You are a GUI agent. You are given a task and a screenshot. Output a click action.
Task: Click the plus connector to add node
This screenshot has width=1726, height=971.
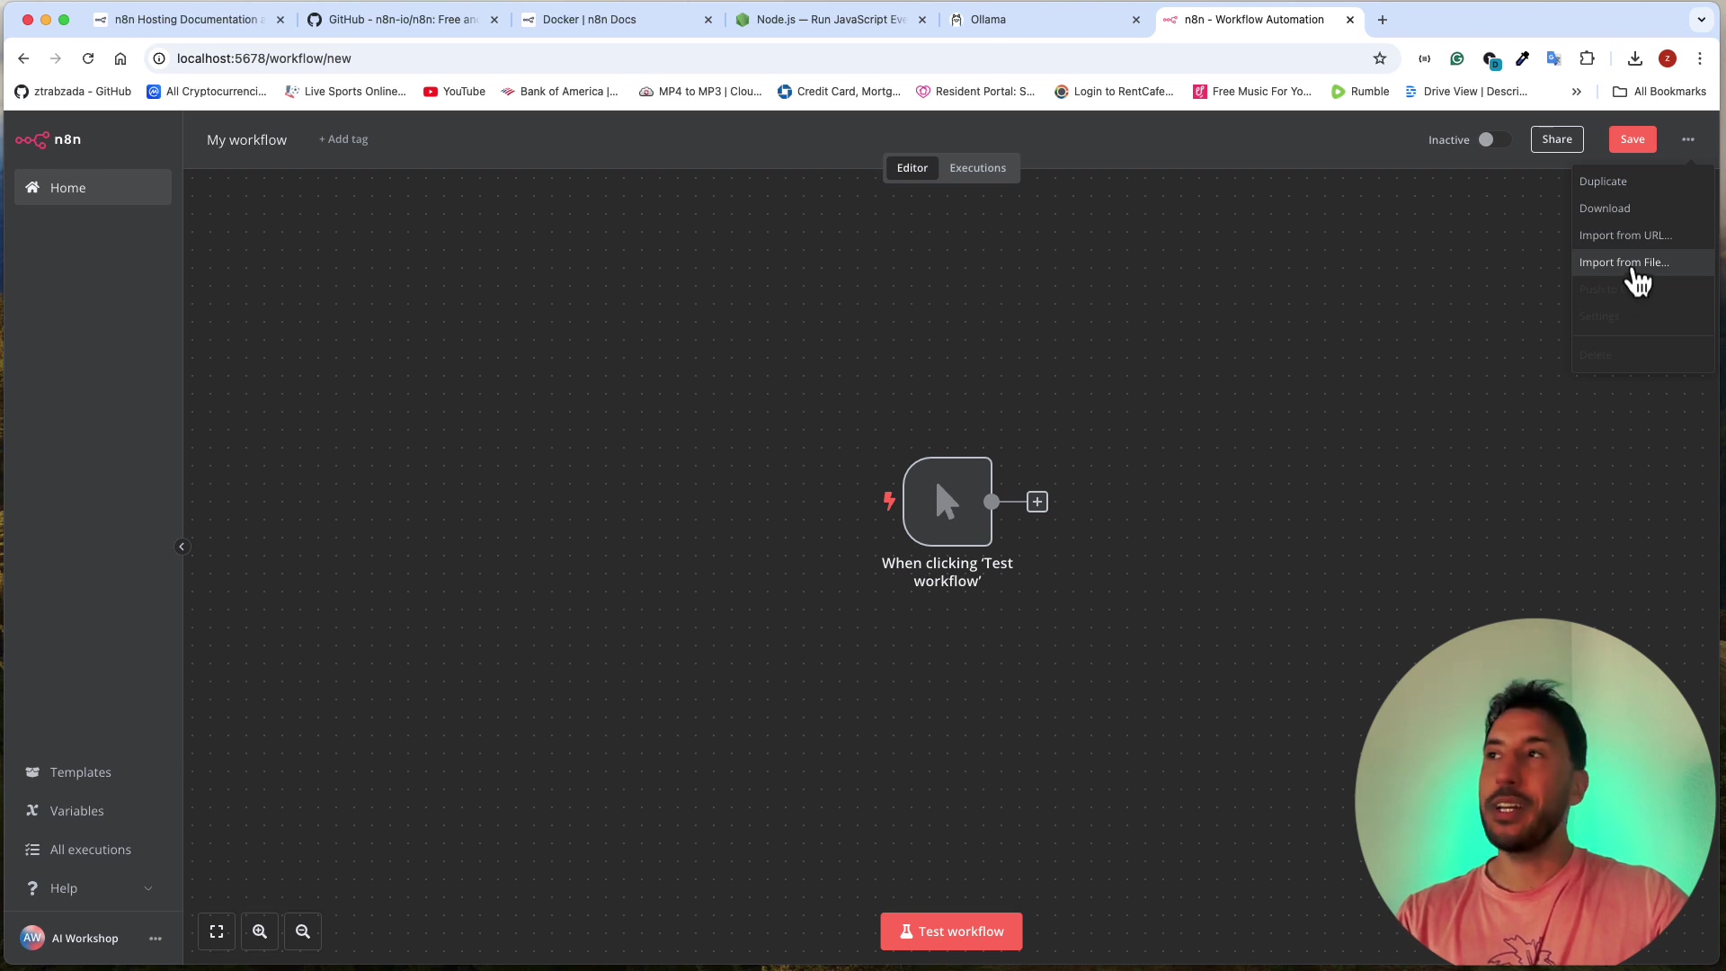coord(1037,502)
